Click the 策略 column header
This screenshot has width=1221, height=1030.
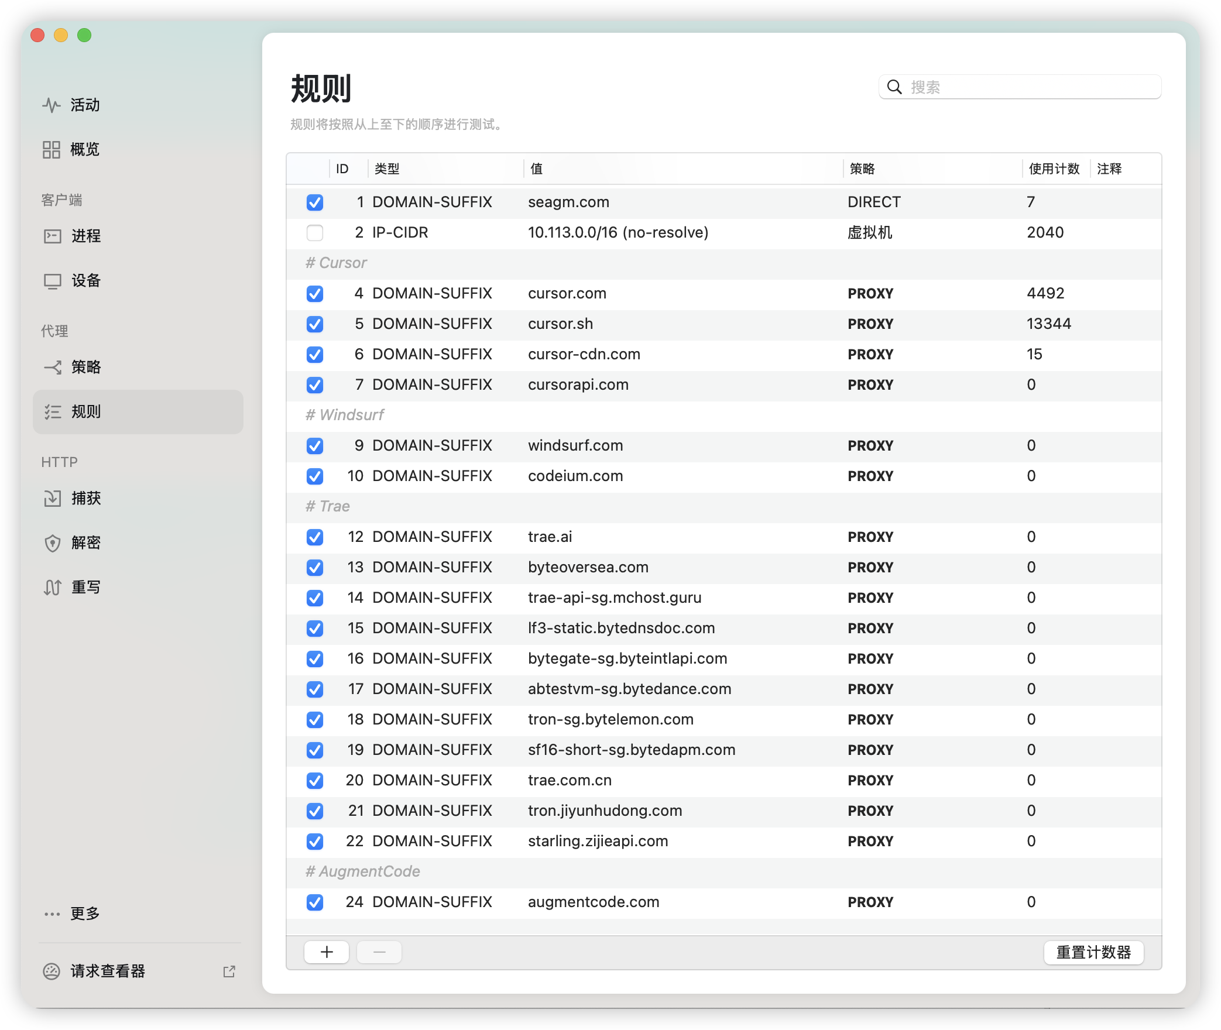point(932,169)
